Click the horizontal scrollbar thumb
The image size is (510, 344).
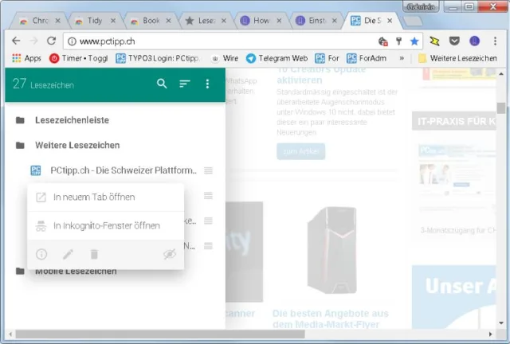click(160, 334)
